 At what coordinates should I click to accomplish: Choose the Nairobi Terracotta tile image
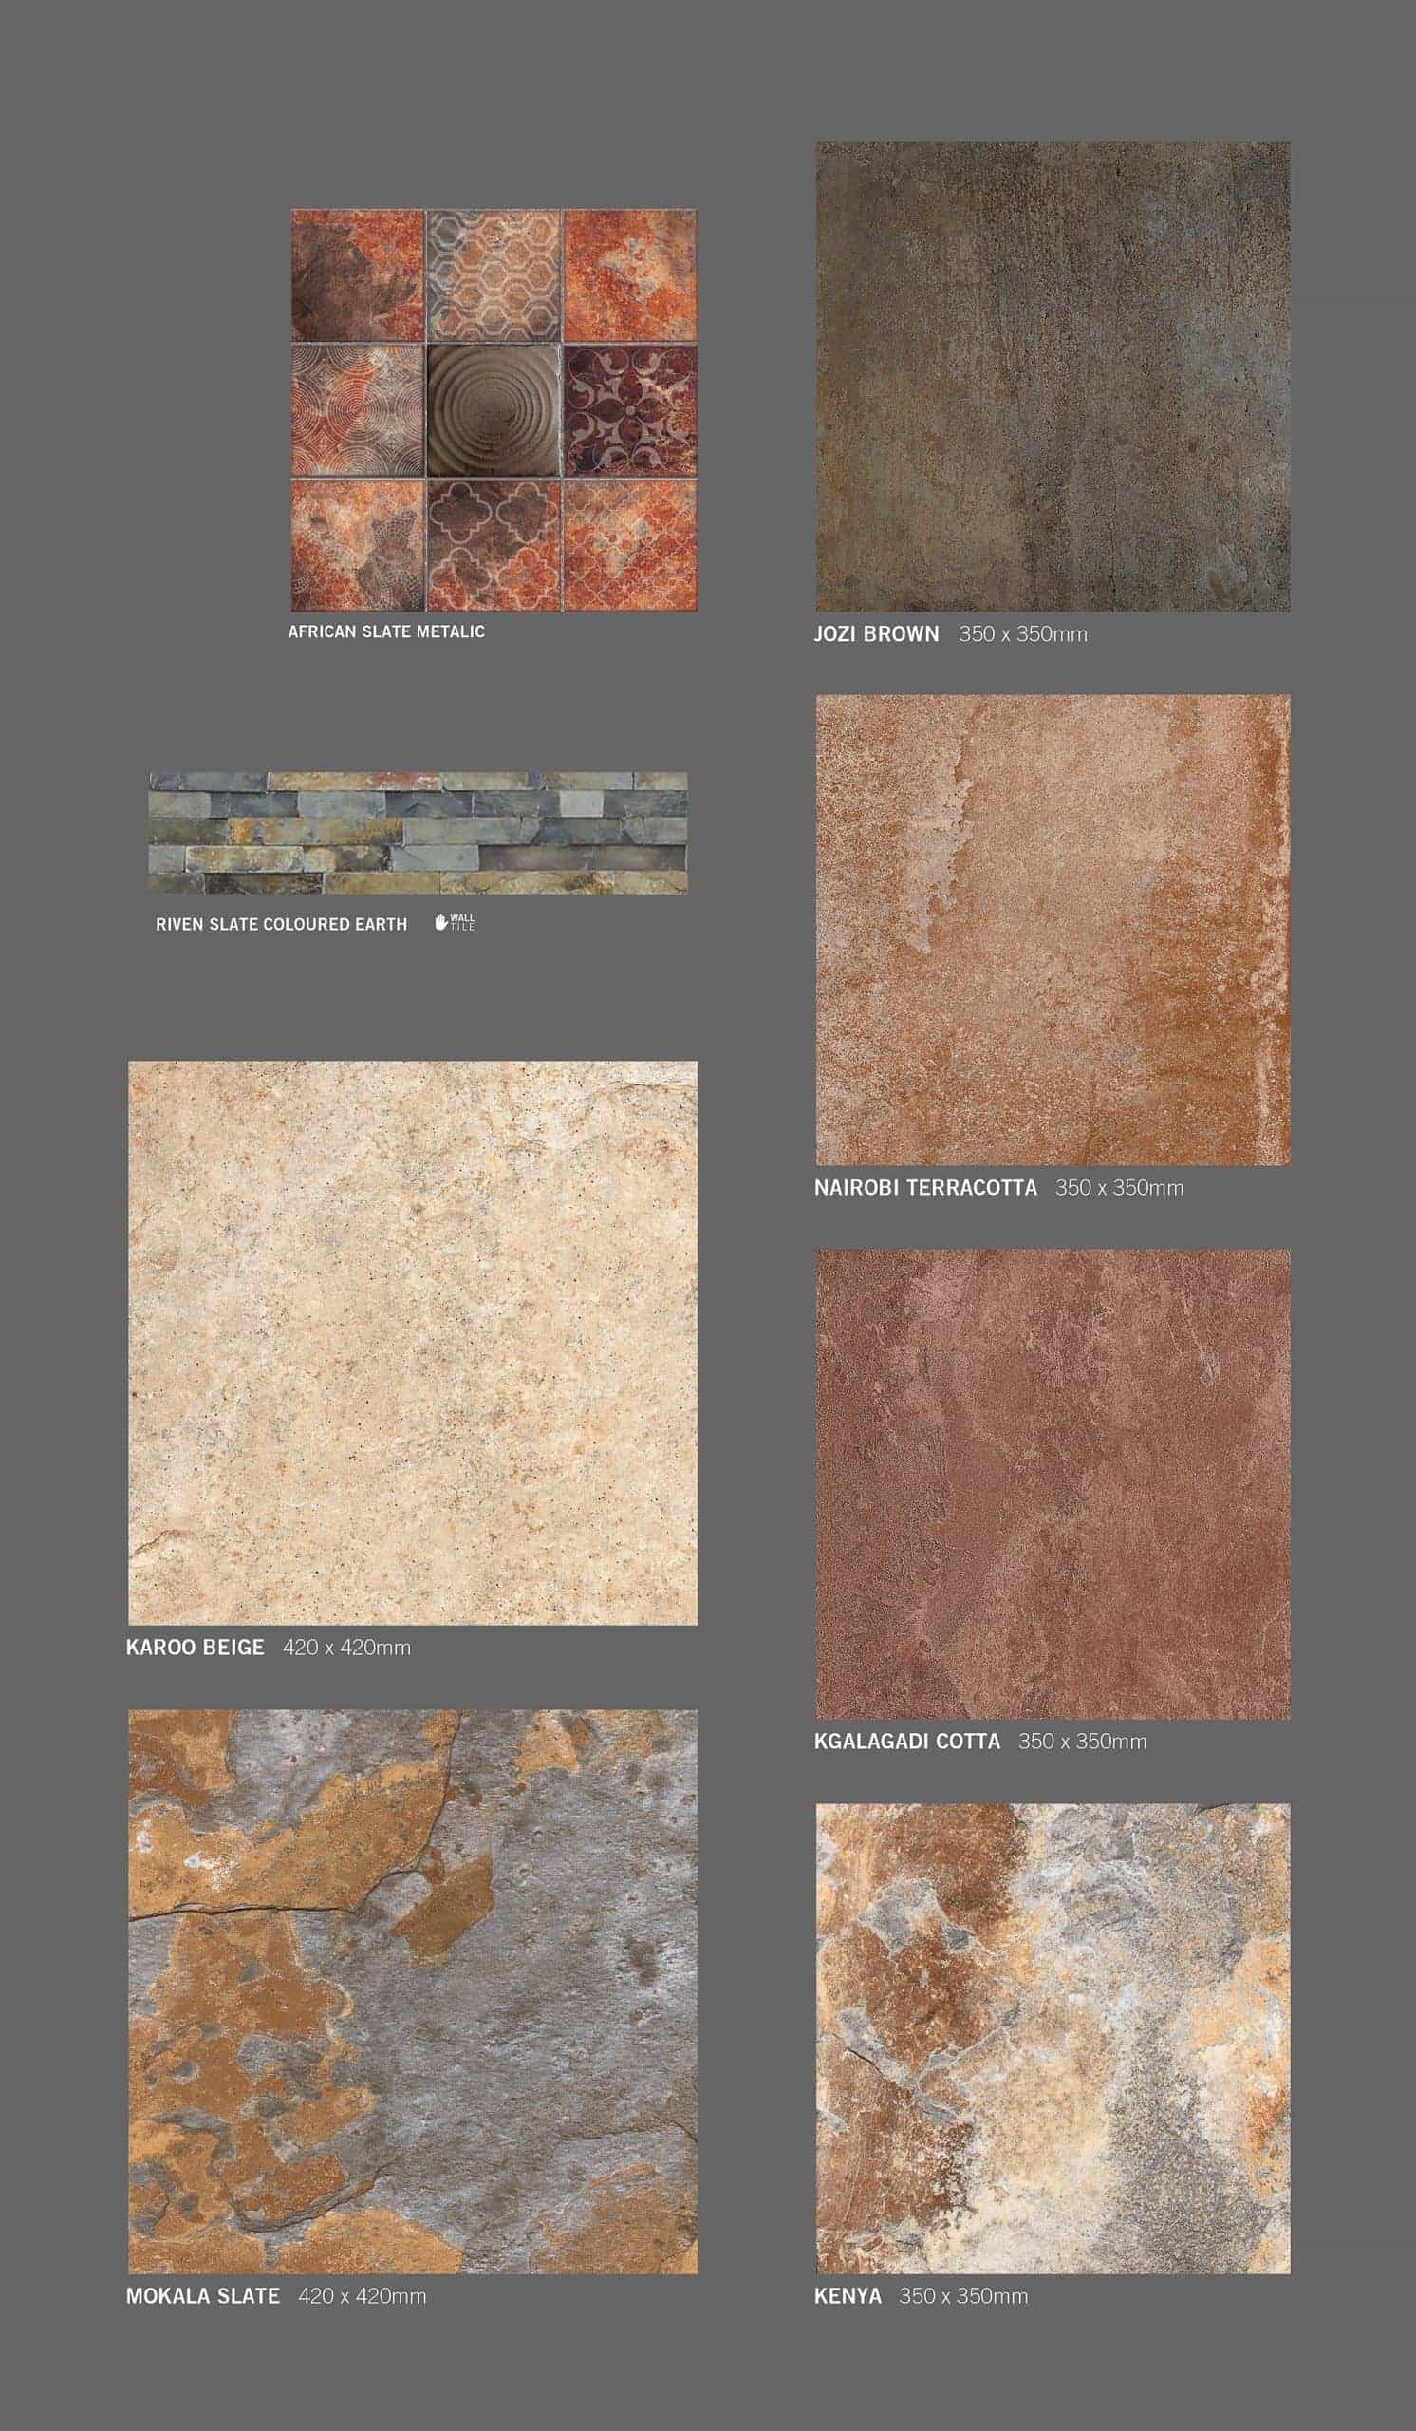pyautogui.click(x=1053, y=930)
